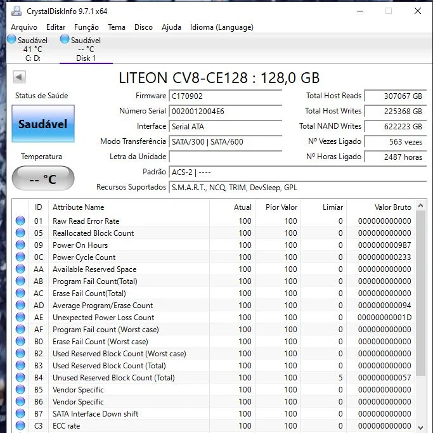Click status orb of B5 Vendor Specific row
Viewport: 433px width, 433px height.
[x=20, y=390]
